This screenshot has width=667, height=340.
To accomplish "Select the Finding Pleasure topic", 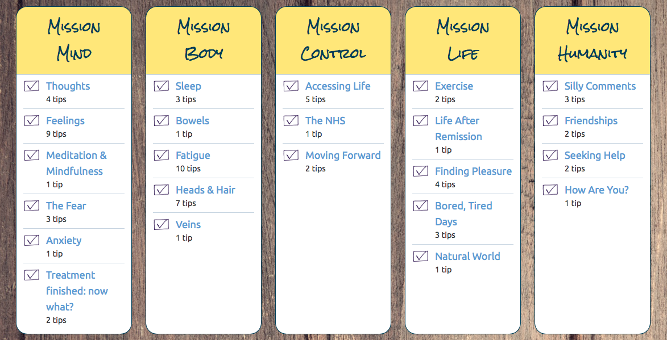I will coord(474,171).
